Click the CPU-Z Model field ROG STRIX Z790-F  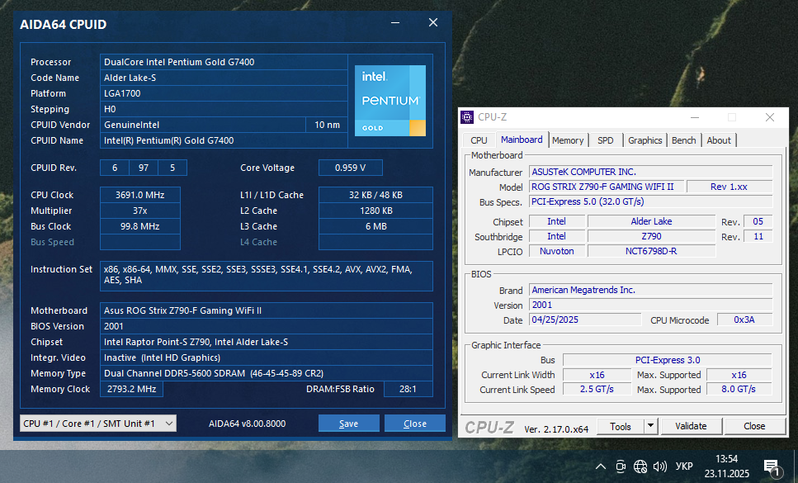[607, 187]
